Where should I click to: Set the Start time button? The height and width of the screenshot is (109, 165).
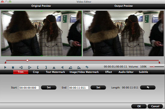click(49, 87)
